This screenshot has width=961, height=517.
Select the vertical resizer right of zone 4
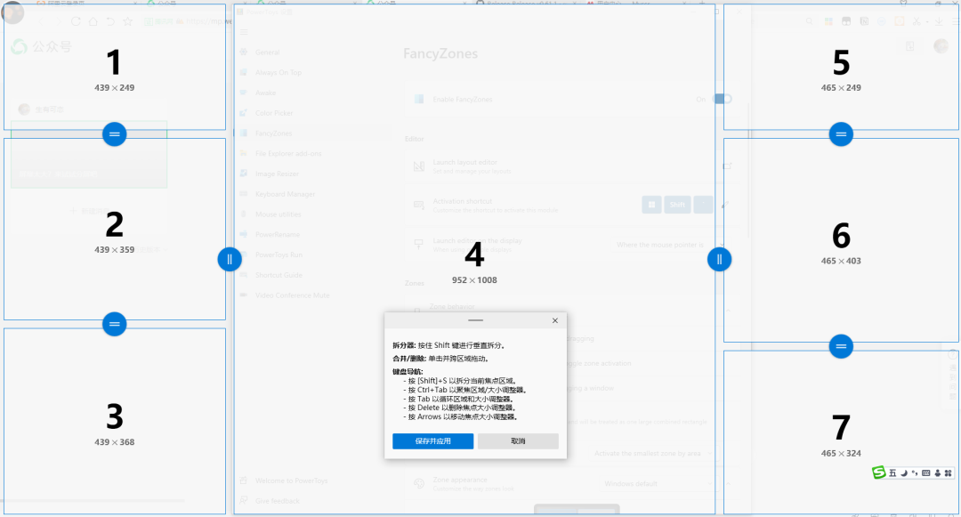pos(720,260)
